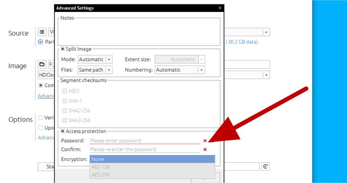Select AES 128 encryption option

tap(152, 167)
